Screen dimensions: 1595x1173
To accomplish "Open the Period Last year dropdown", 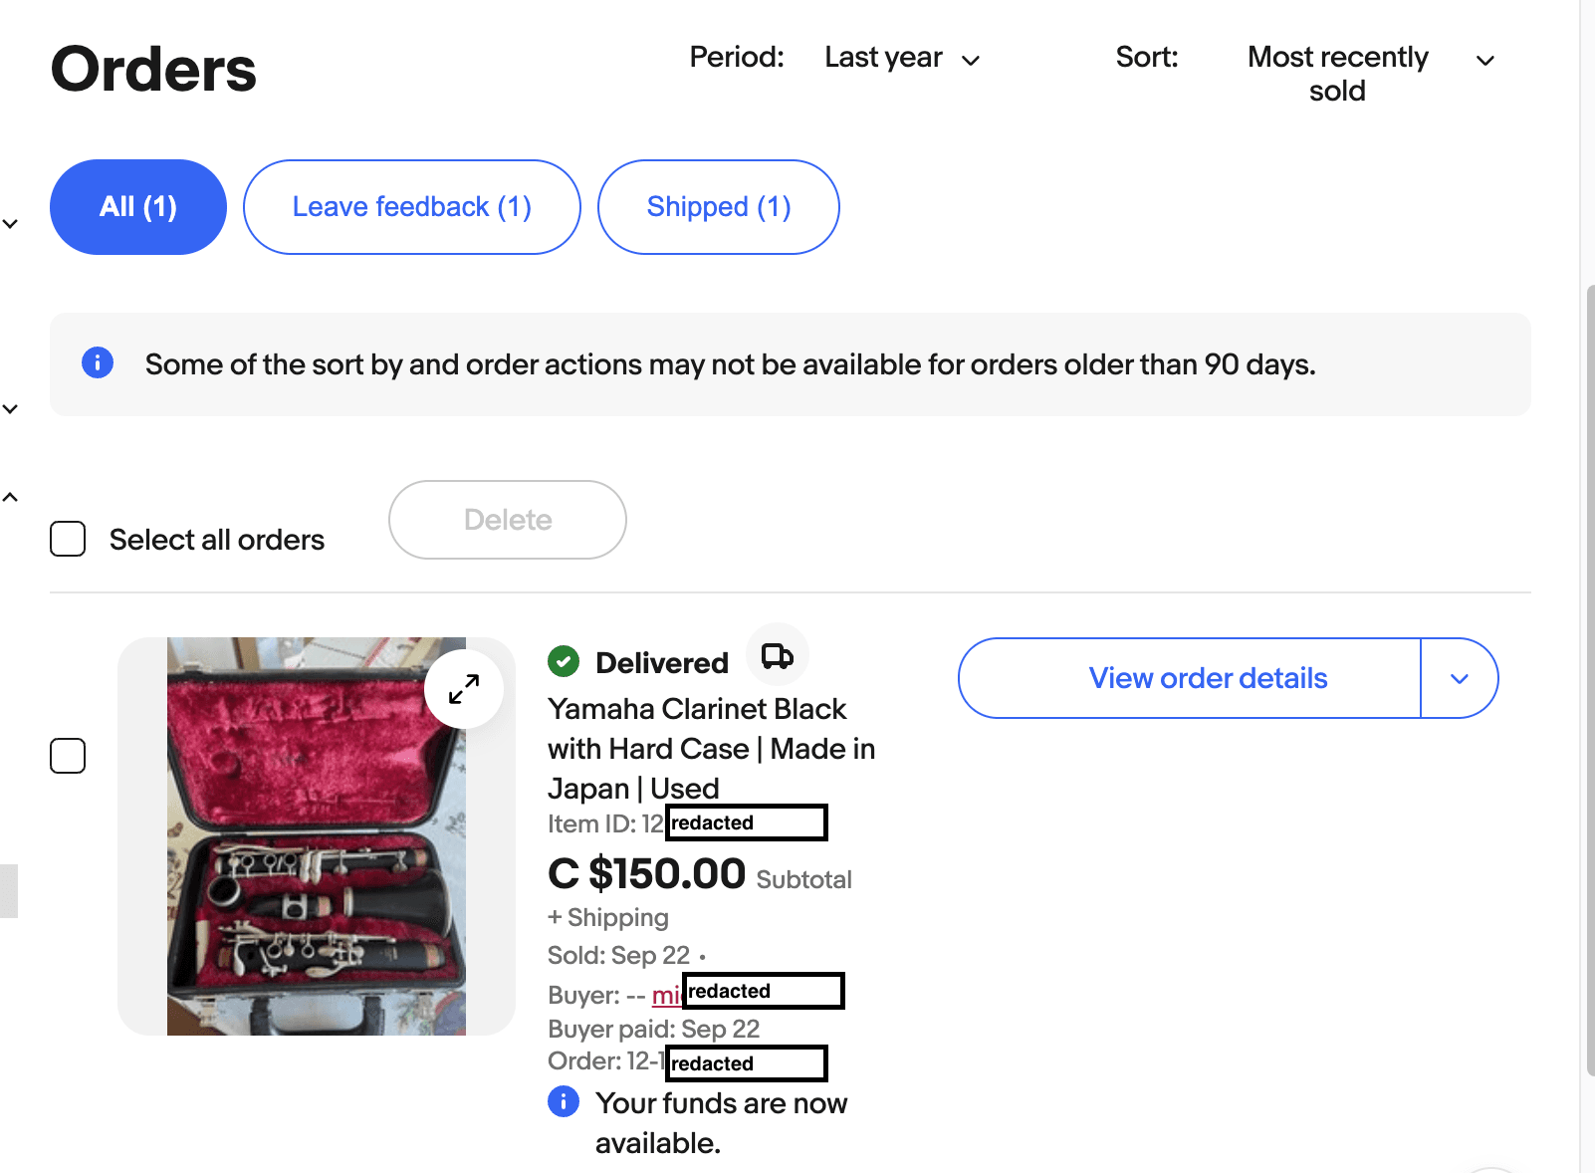I will point(902,58).
